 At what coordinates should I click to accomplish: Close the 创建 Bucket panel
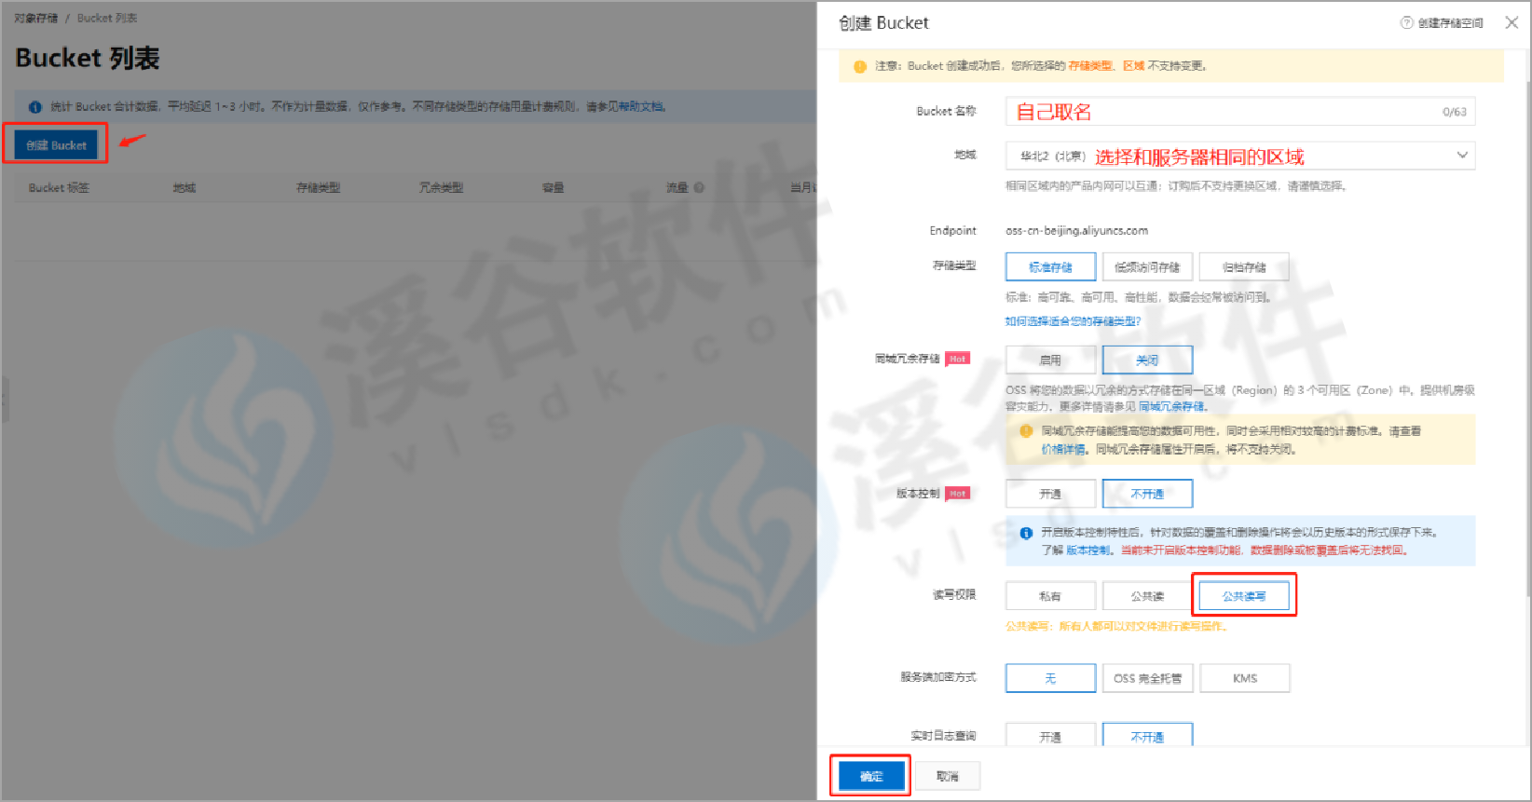point(1511,22)
